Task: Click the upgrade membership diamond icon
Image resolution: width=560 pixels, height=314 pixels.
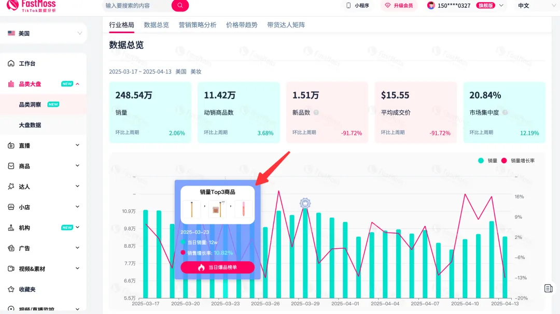Action: 387,5
